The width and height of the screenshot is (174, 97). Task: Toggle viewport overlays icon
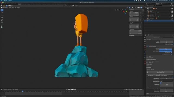(x=132, y=8)
